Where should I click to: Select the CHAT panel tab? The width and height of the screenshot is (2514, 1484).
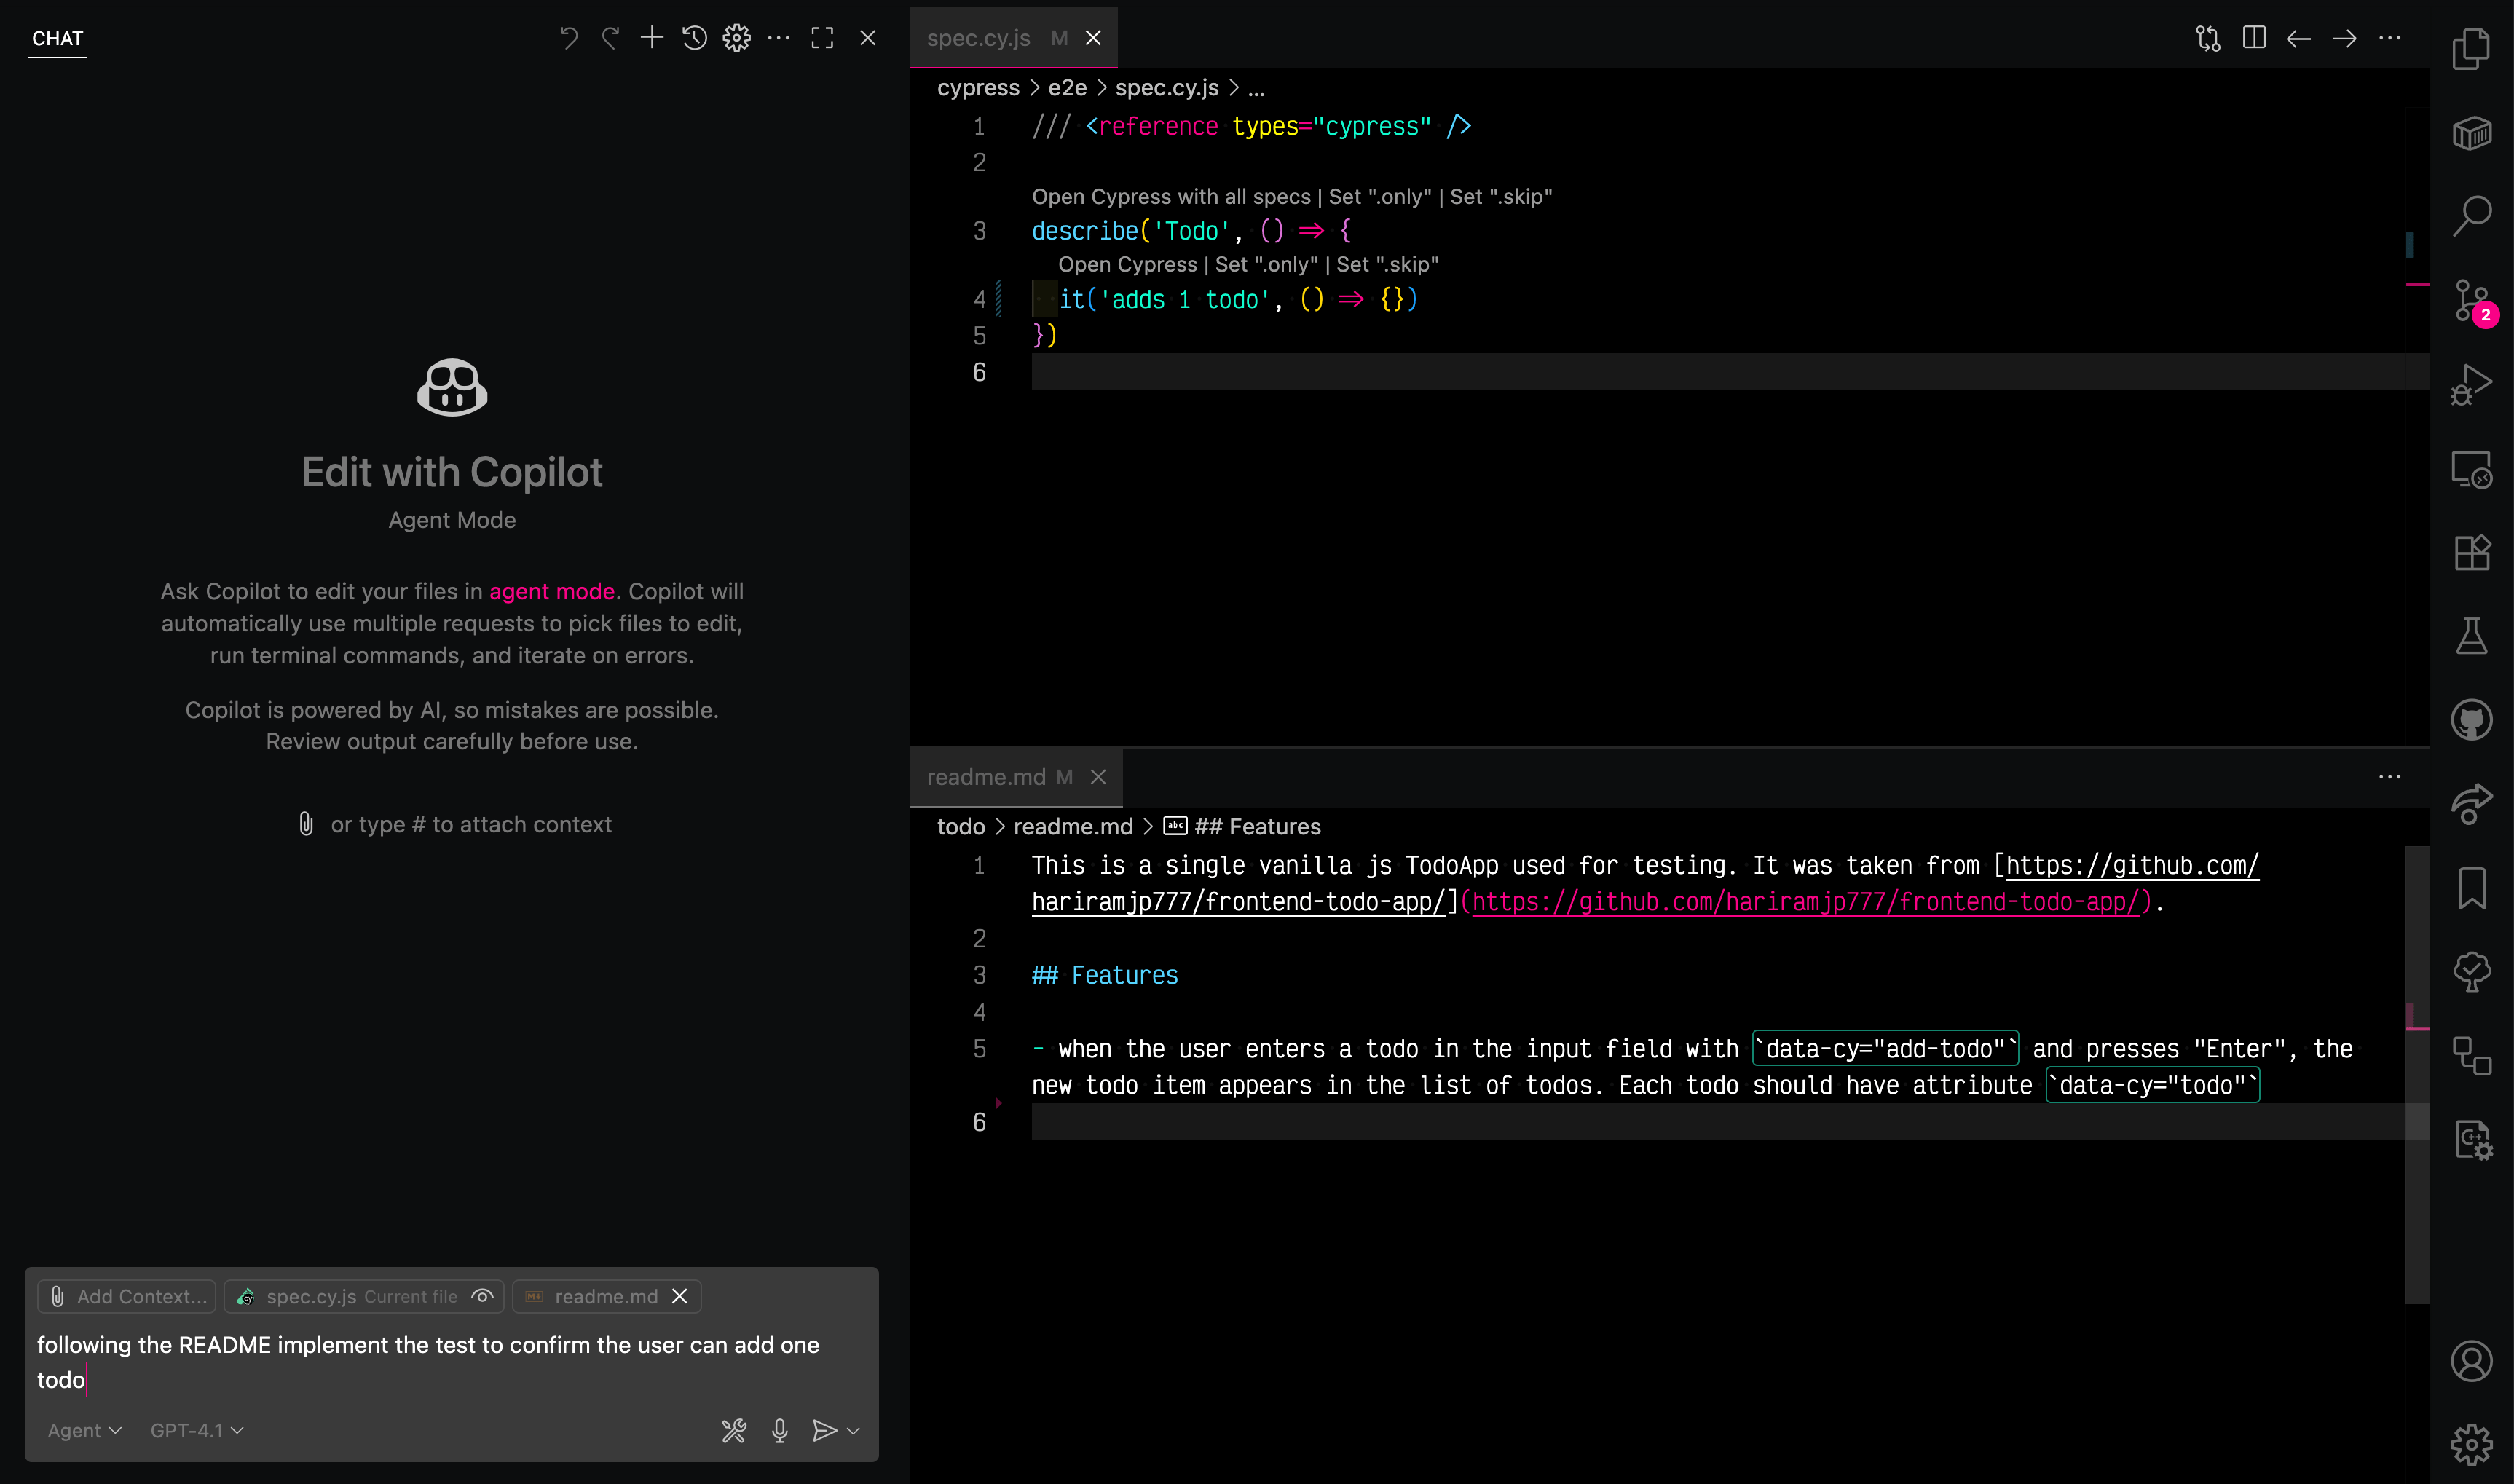(57, 38)
